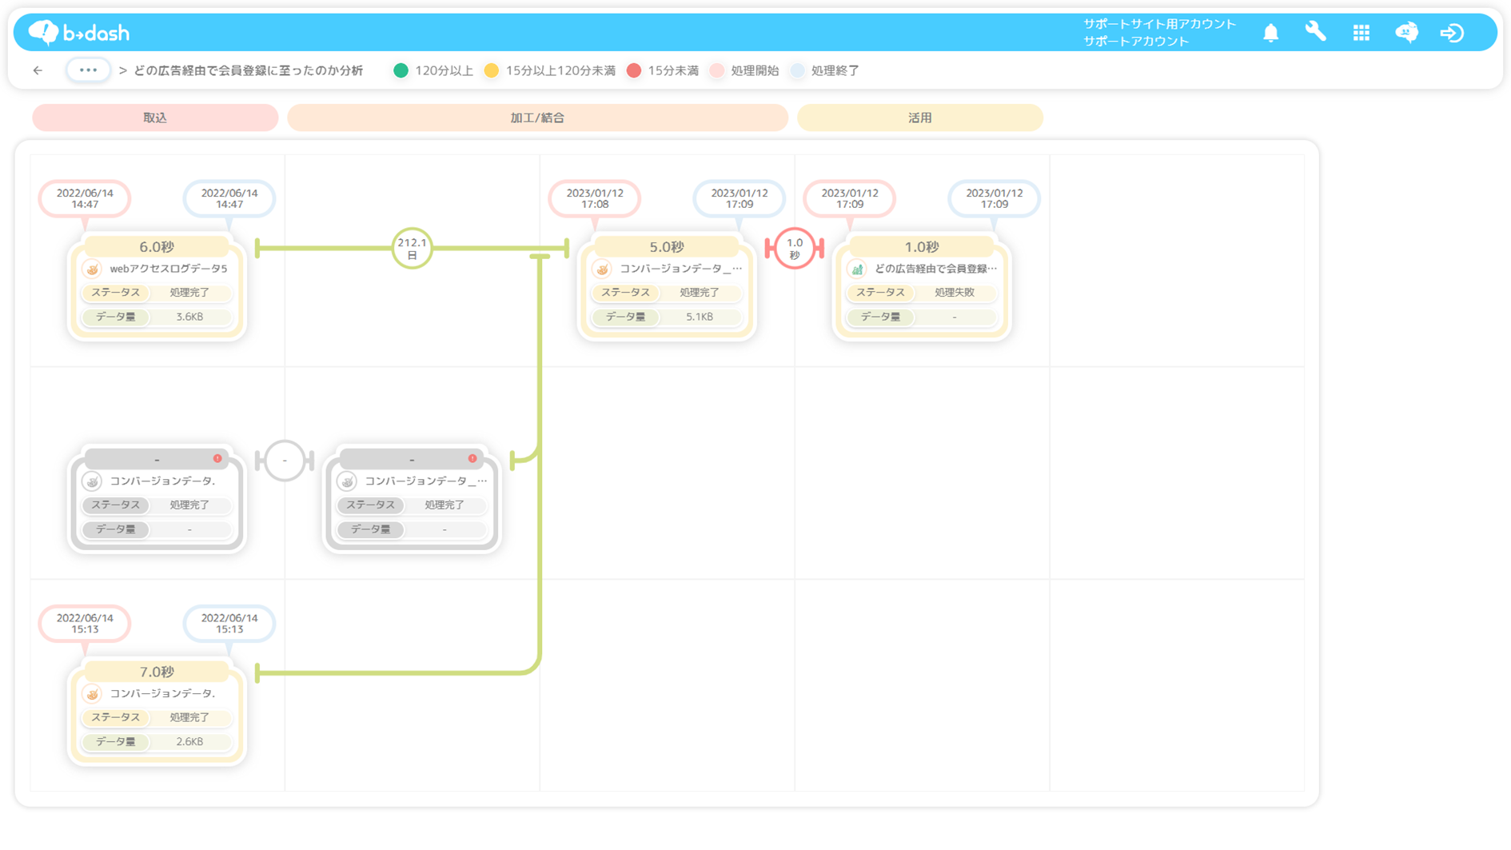Click the 2023/01/12 17:08 start time bubble
The image size is (1511, 850).
click(595, 198)
